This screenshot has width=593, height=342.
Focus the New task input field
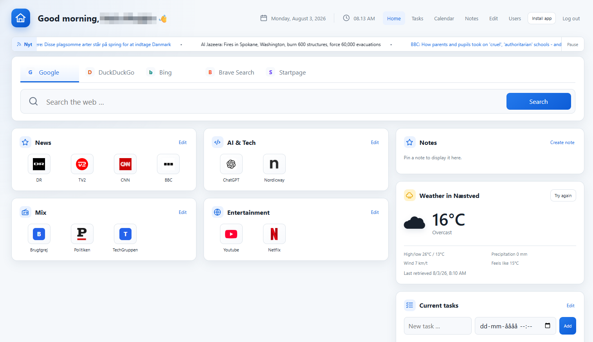(x=438, y=326)
